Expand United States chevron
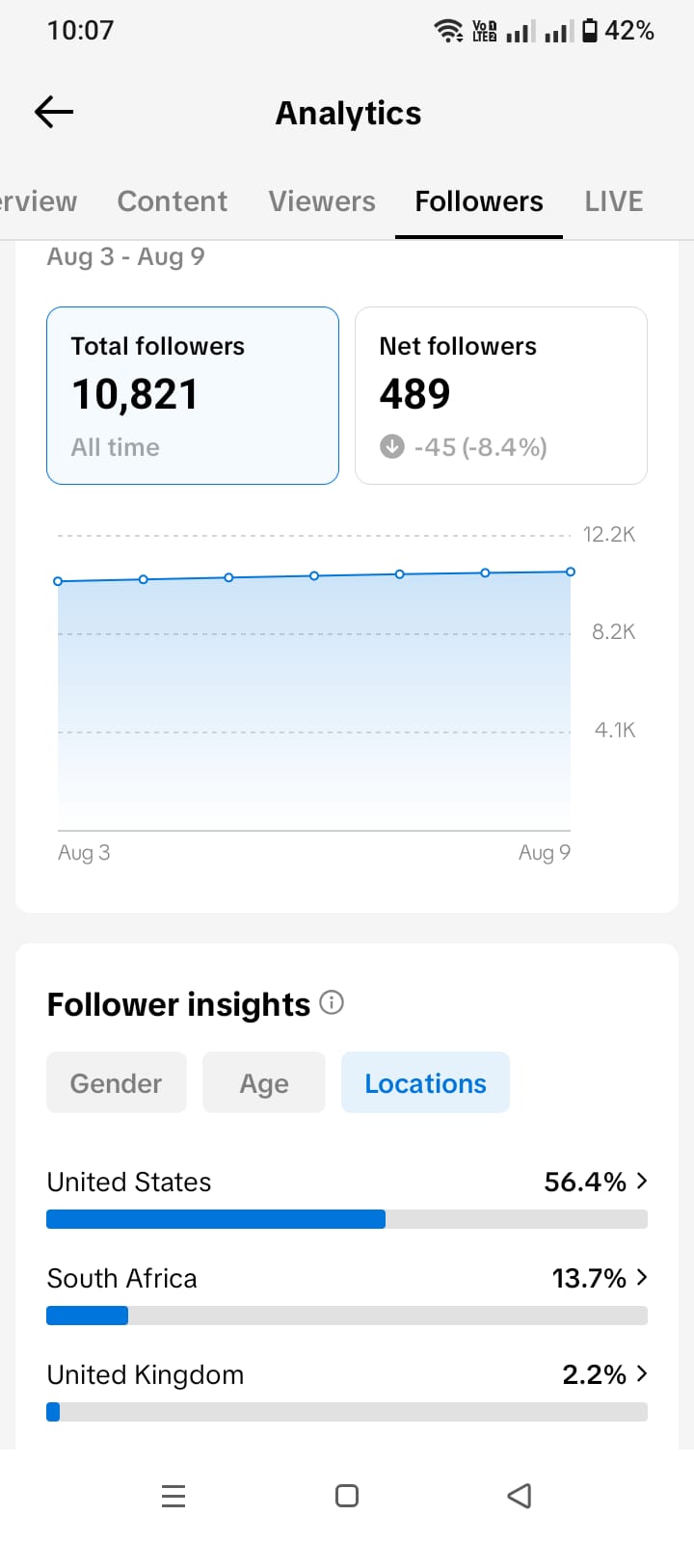This screenshot has height=1542, width=694. pos(642,1181)
